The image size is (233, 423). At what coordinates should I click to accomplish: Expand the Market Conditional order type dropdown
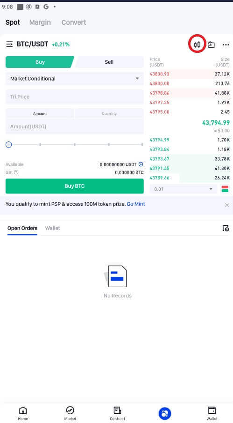tap(75, 79)
